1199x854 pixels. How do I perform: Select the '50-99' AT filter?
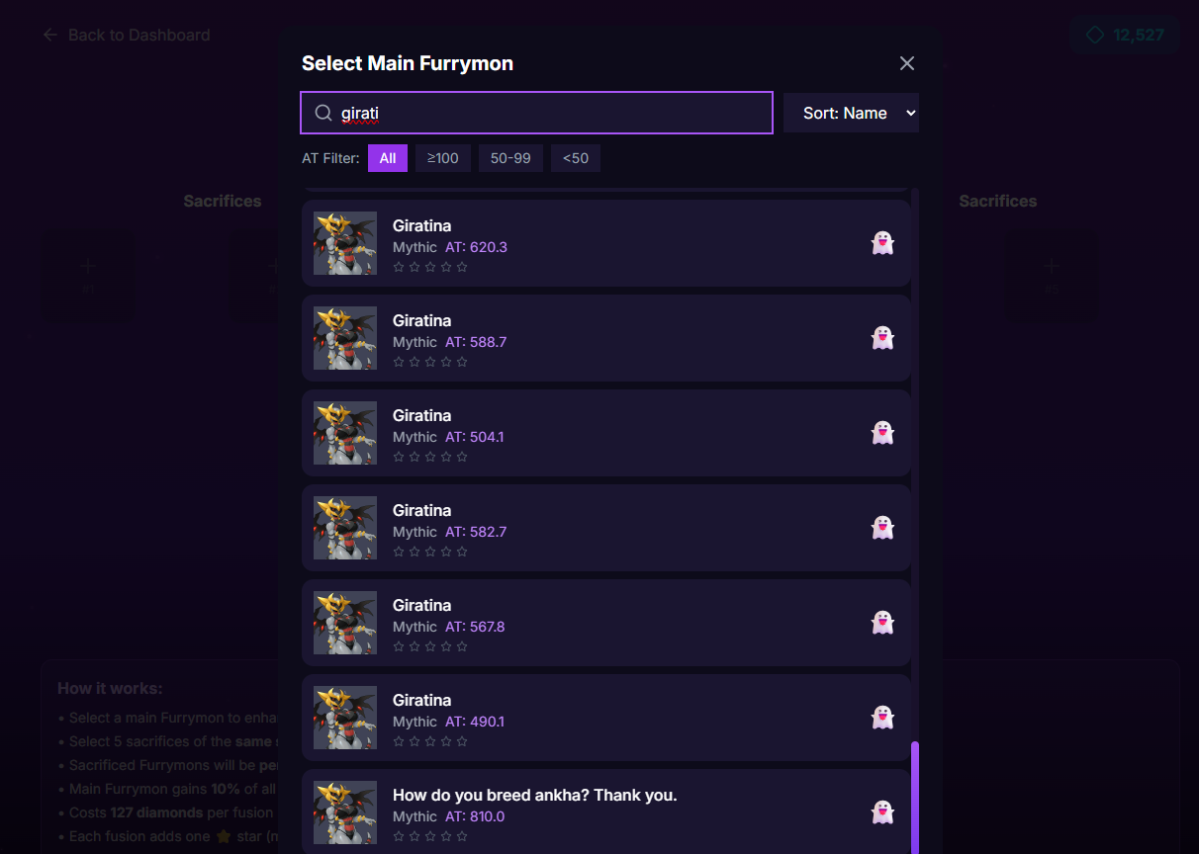click(x=510, y=158)
